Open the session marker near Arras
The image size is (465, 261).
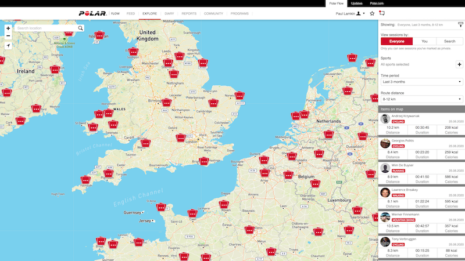tap(264, 172)
